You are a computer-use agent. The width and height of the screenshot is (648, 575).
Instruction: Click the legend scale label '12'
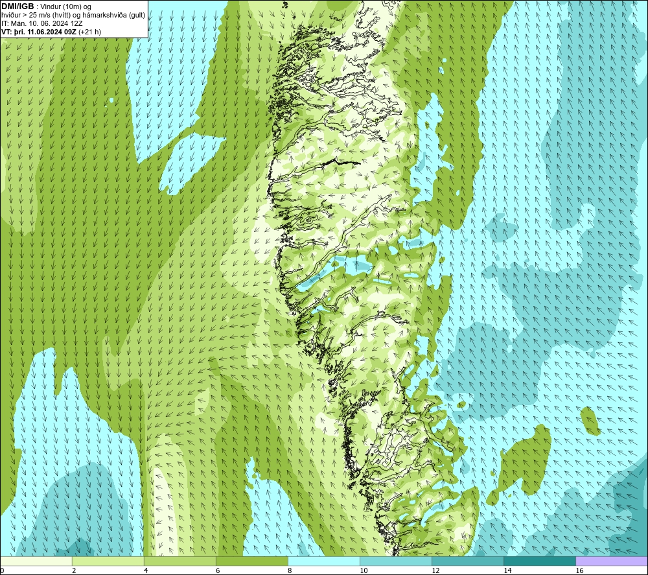(x=435, y=571)
